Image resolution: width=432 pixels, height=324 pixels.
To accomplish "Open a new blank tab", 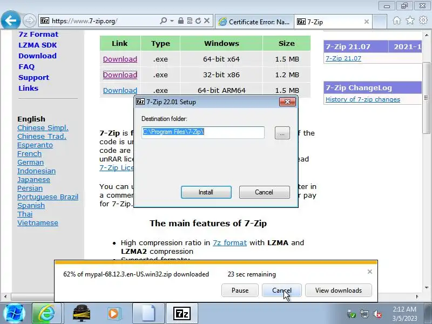I will tap(380, 22).
